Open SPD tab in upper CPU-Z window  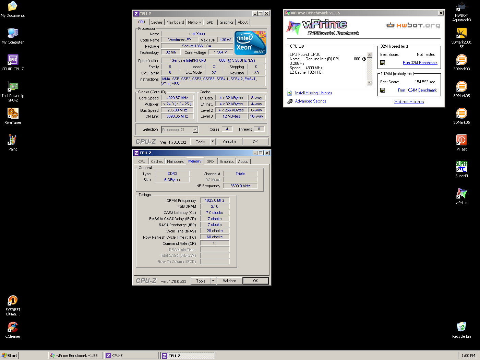coord(210,22)
